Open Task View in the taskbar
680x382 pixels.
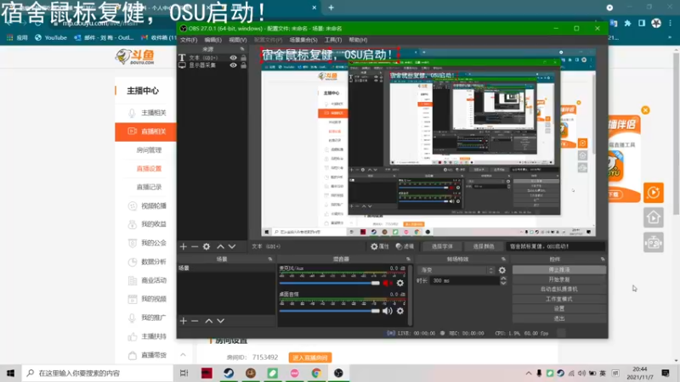(x=184, y=373)
